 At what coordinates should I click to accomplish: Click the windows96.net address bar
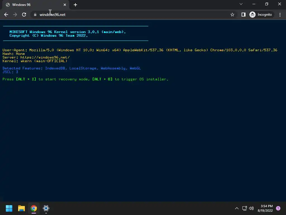pos(133,15)
